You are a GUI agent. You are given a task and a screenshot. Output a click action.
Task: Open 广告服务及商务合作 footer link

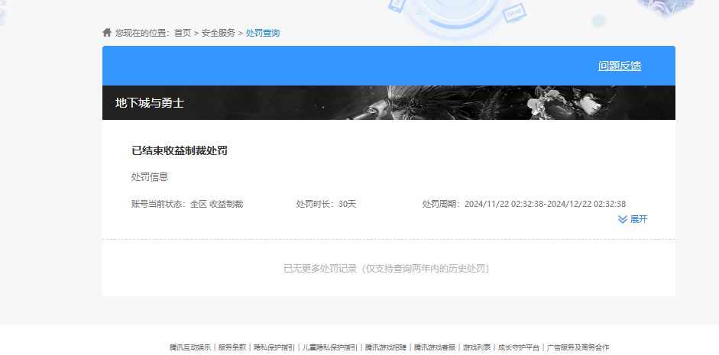pos(578,347)
